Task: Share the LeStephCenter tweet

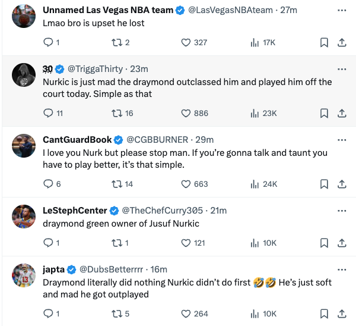Action: (342, 243)
